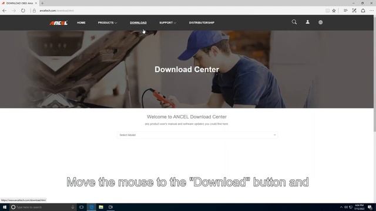Open Task View from the taskbar
376x211 pixels.
82,207
